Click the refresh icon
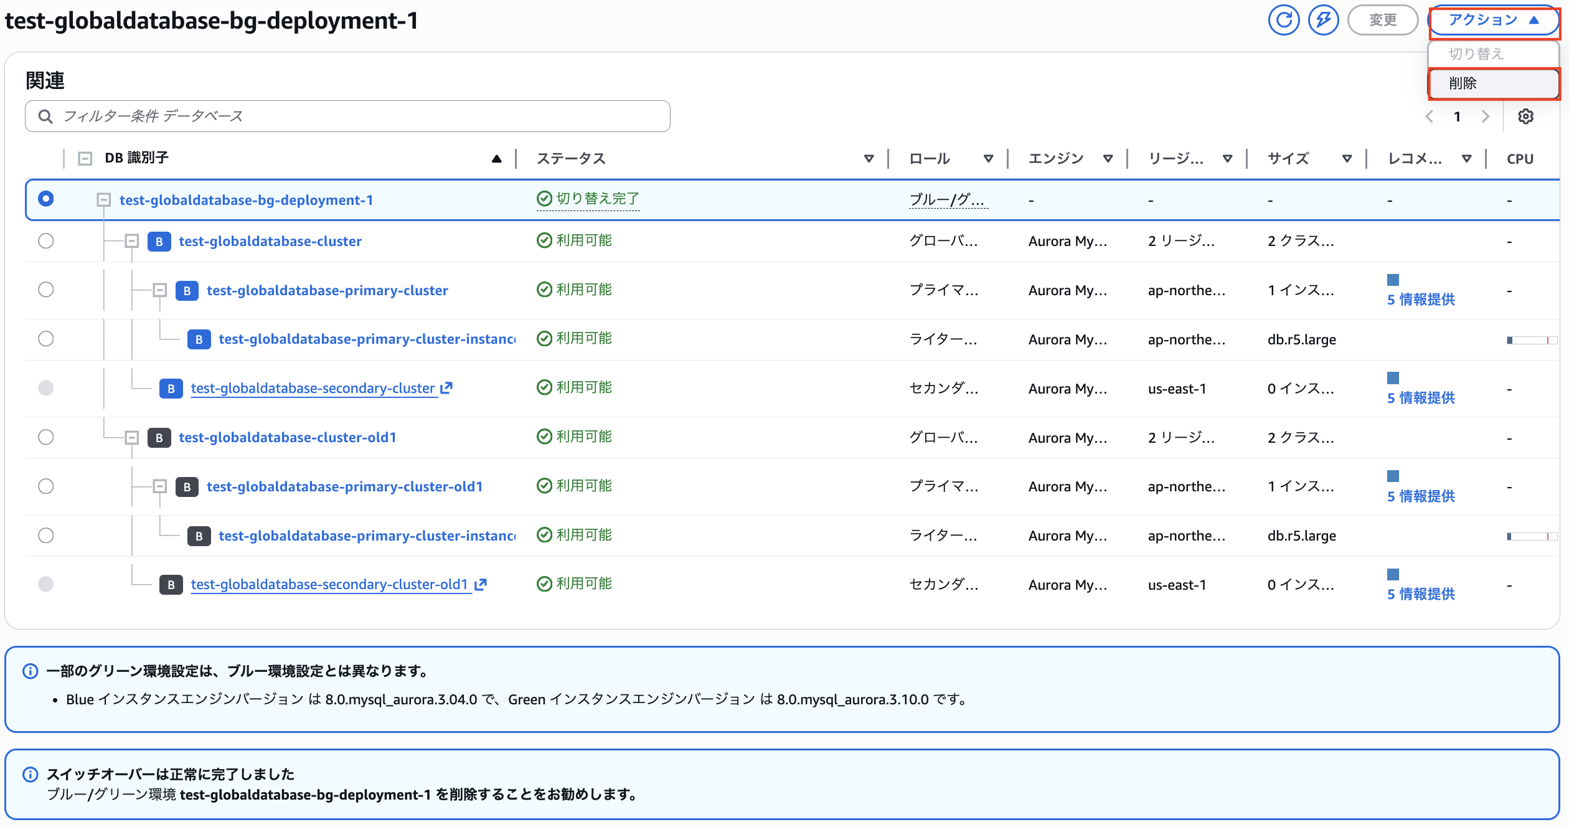Image resolution: width=1569 pixels, height=827 pixels. click(x=1284, y=19)
